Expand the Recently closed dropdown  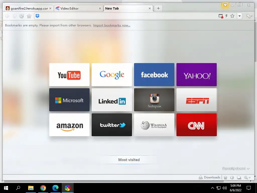coord(236,169)
